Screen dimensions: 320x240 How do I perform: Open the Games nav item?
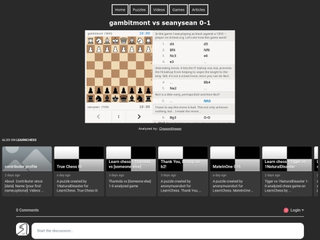coord(178,10)
